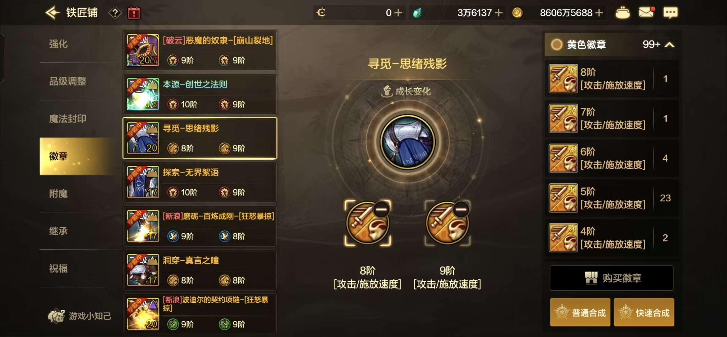Open the chat bubble icon
Image resolution: width=727 pixels, height=337 pixels.
(x=670, y=13)
